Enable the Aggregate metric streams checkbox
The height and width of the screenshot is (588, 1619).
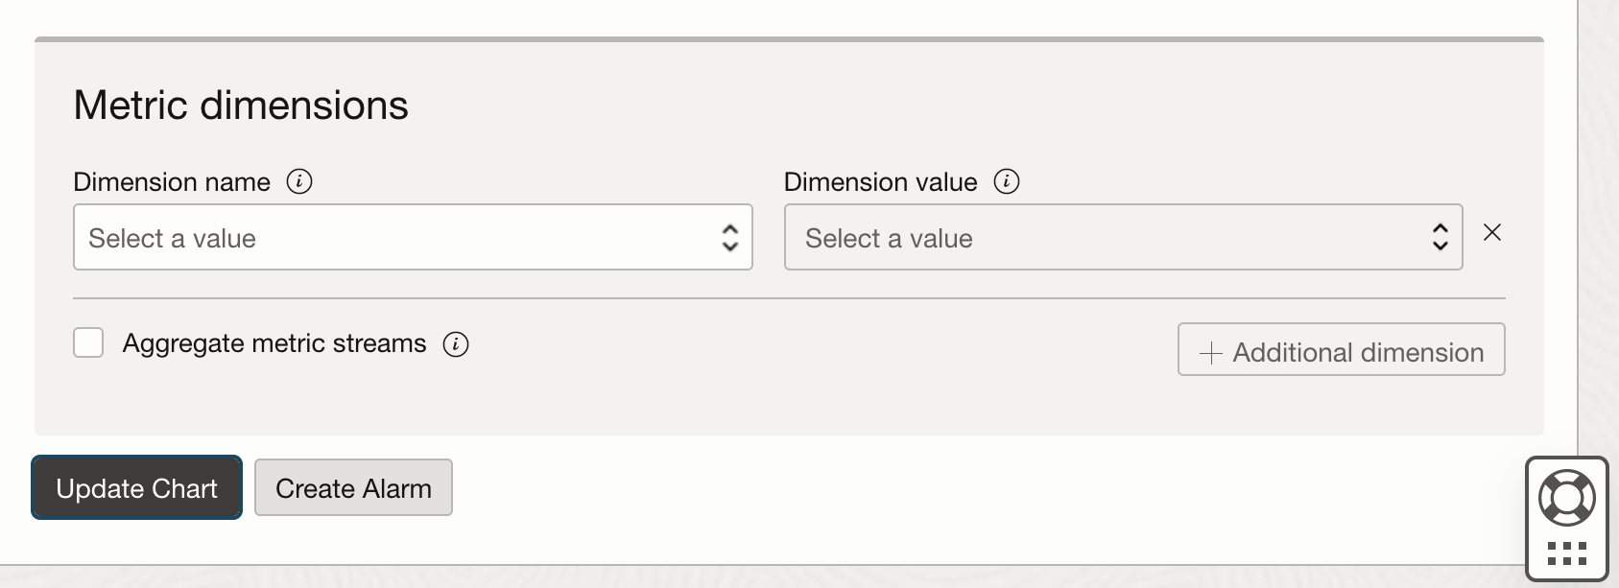[x=88, y=343]
